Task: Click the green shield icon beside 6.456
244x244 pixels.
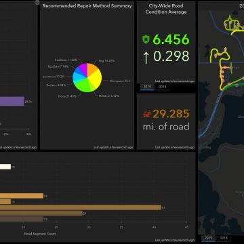Action: (x=146, y=39)
